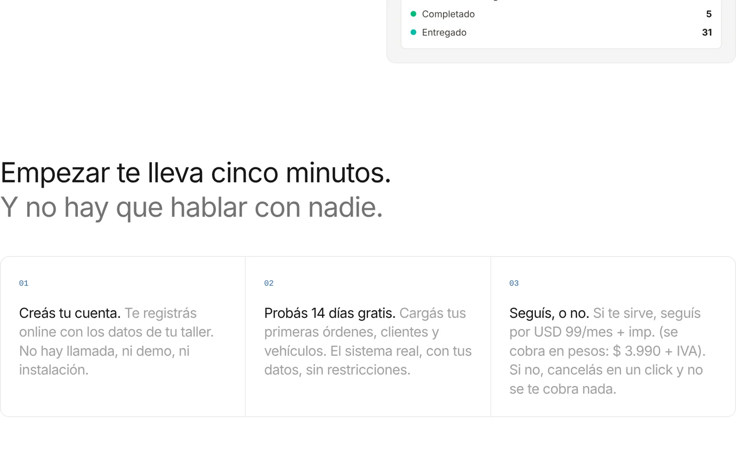The width and height of the screenshot is (736, 471).
Task: Click the Completado count value 5
Action: point(709,14)
